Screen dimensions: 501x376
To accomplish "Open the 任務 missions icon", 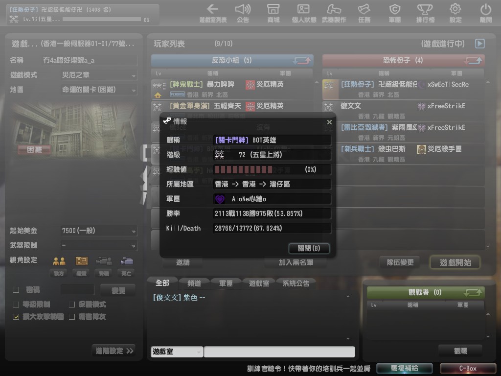I will [x=364, y=9].
